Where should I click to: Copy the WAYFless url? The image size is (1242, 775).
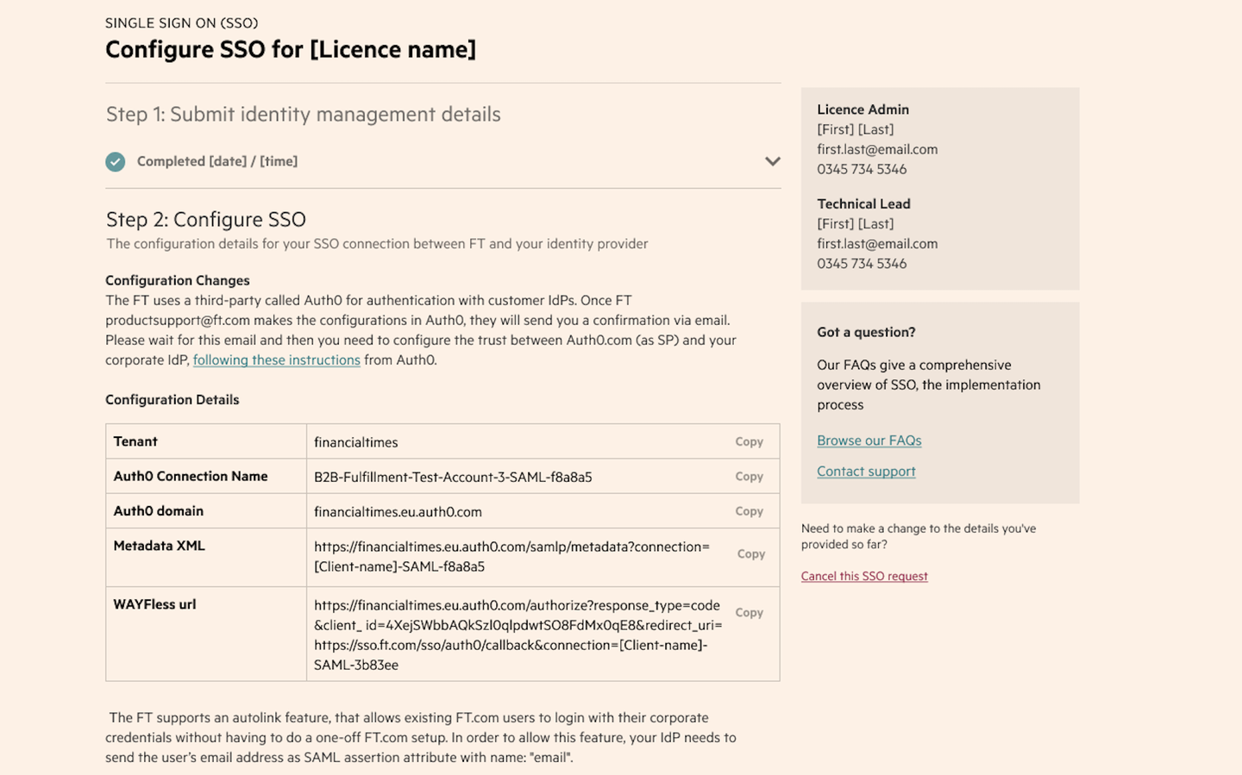[x=749, y=613]
